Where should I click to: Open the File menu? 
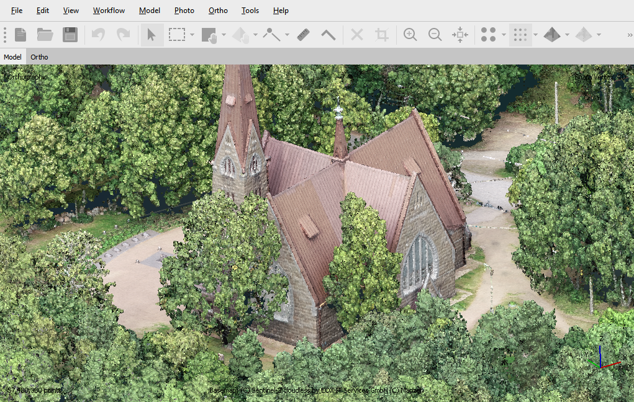coord(17,11)
